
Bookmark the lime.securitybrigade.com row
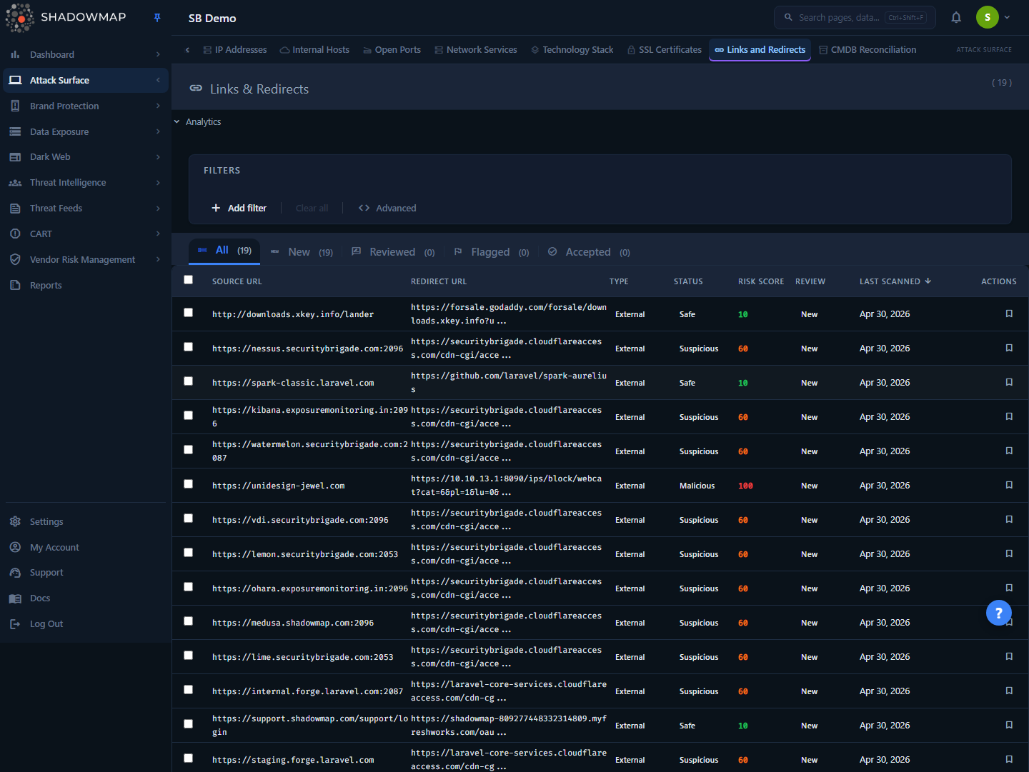point(1009,656)
